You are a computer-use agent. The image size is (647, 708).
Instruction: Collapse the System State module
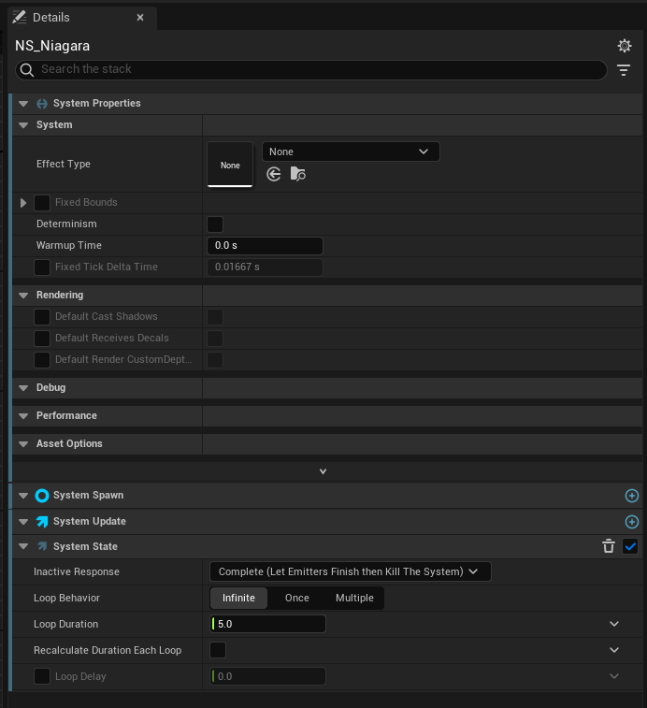(x=23, y=546)
